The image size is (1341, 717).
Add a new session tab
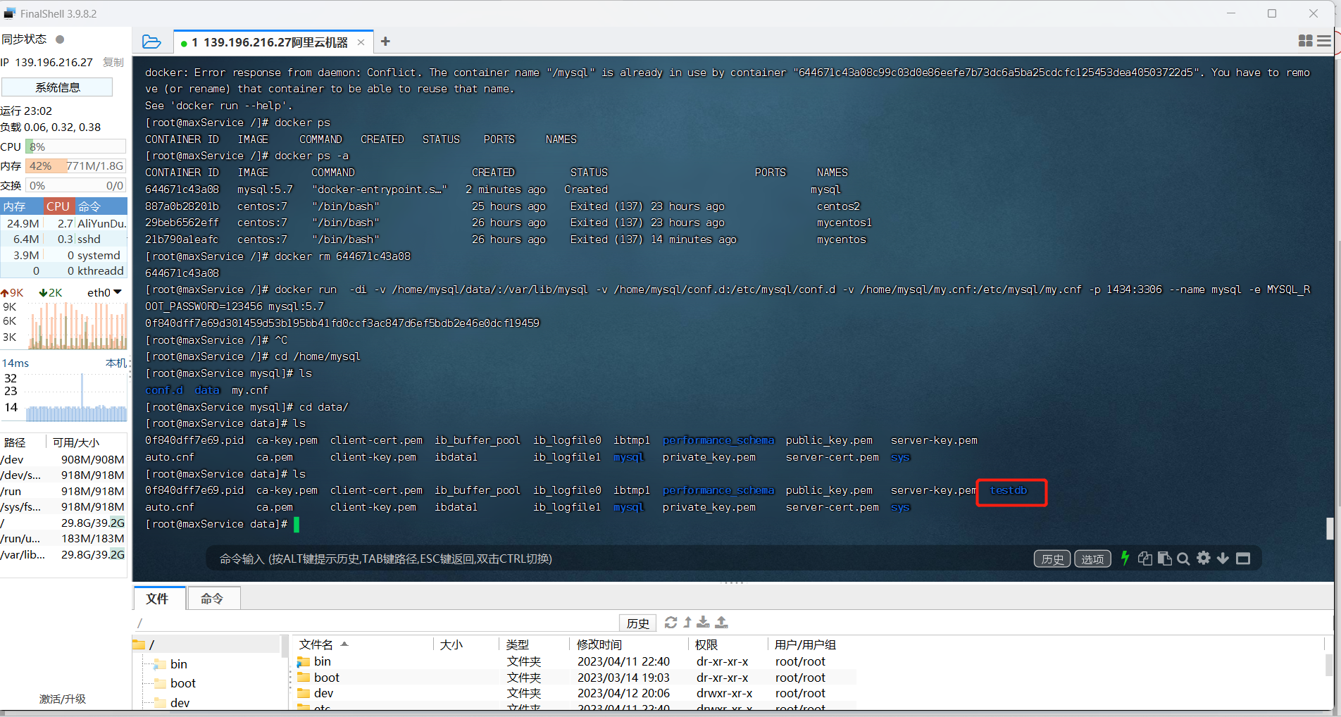tap(385, 42)
